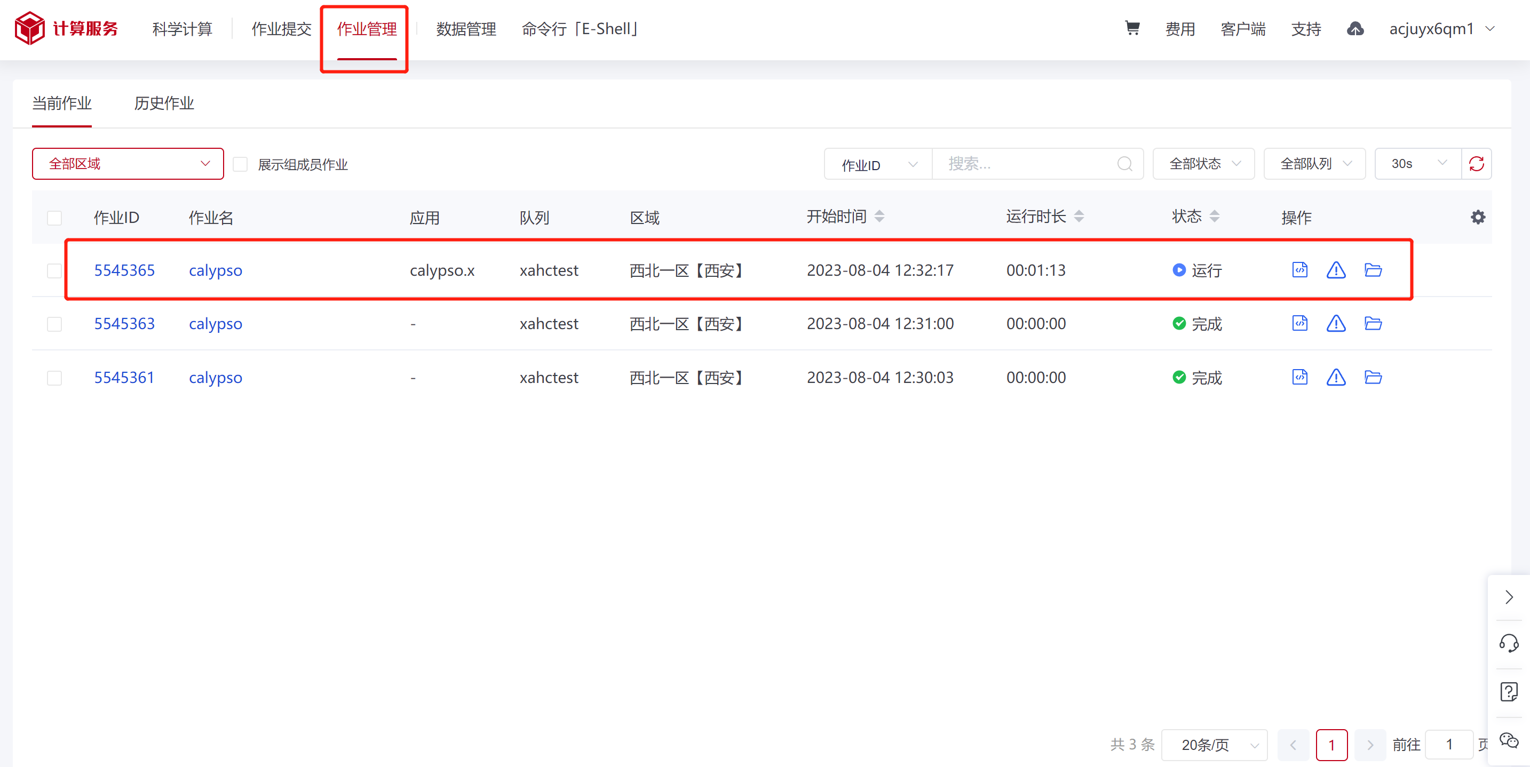Click the 计算服务 cube logo
The image size is (1530, 767).
(29, 28)
